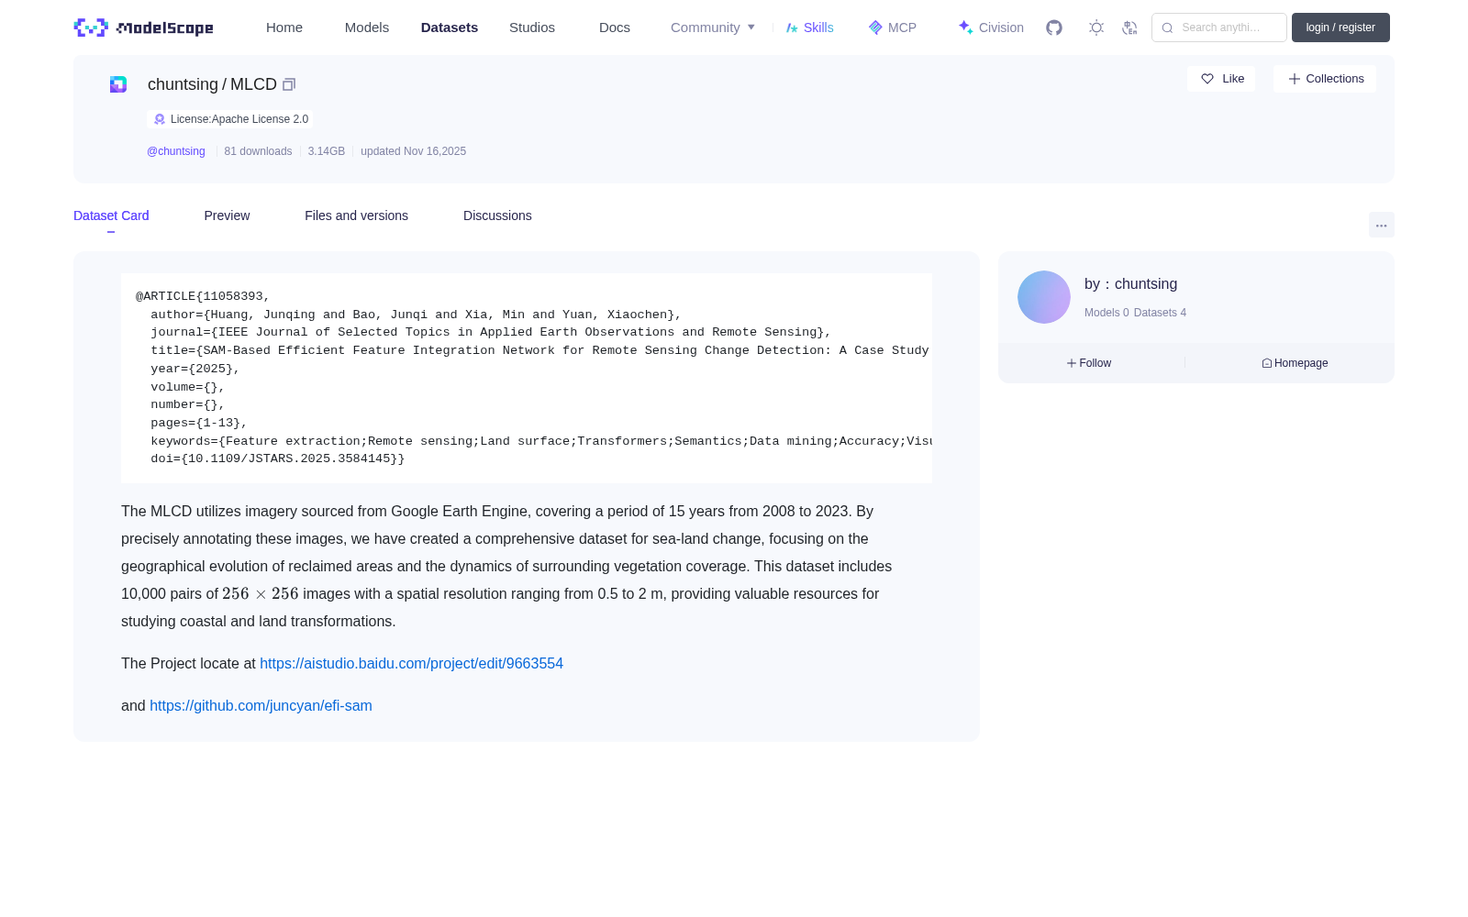Click the 'updated Nov 16,2025' text
1468x917 pixels.
tap(413, 151)
